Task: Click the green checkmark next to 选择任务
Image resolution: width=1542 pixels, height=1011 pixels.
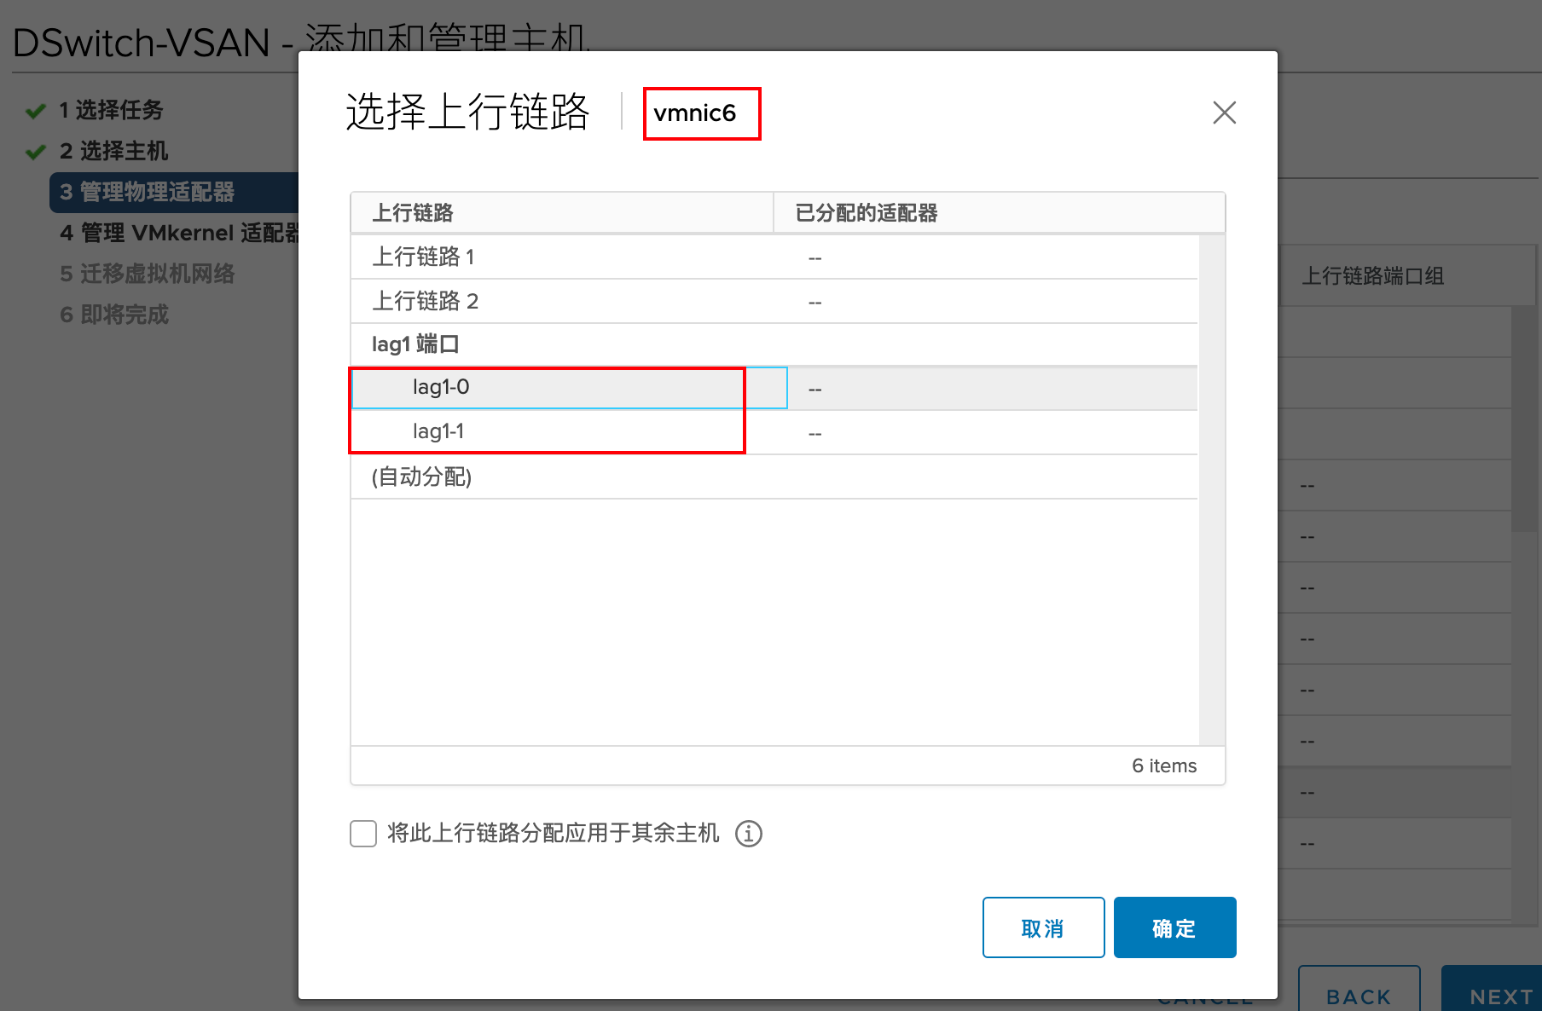Action: click(36, 111)
